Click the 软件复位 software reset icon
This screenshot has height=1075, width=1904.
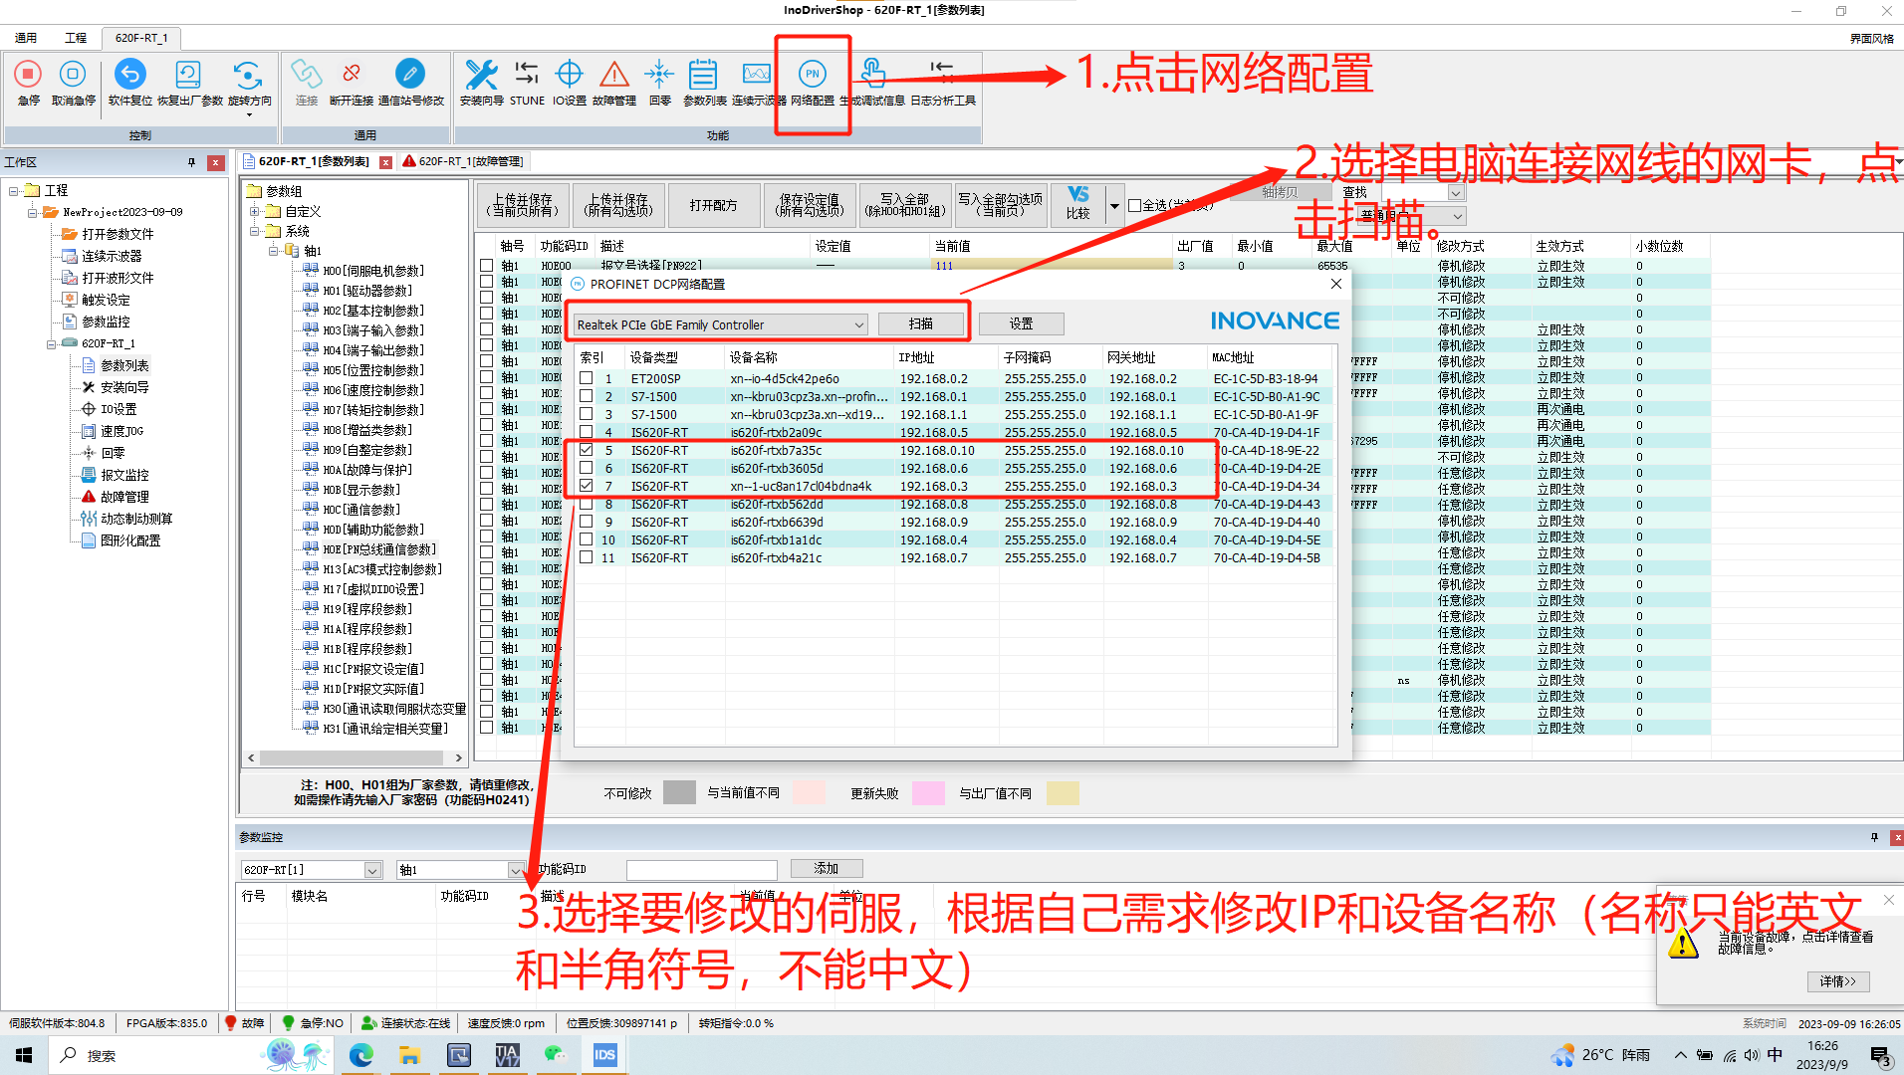[129, 75]
